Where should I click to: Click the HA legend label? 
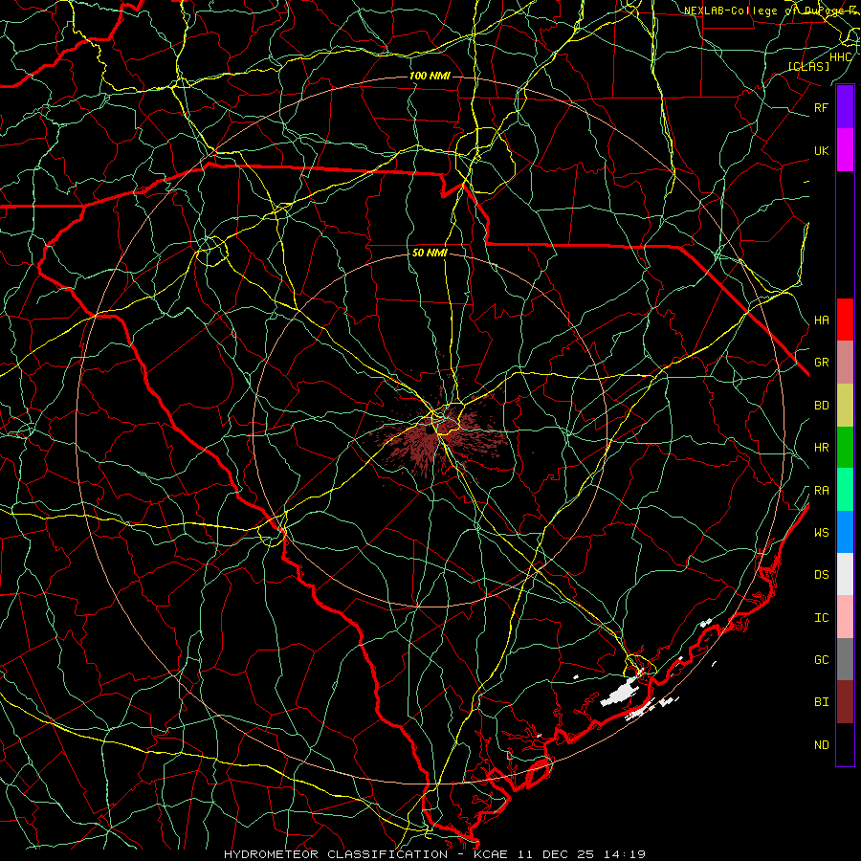(821, 320)
